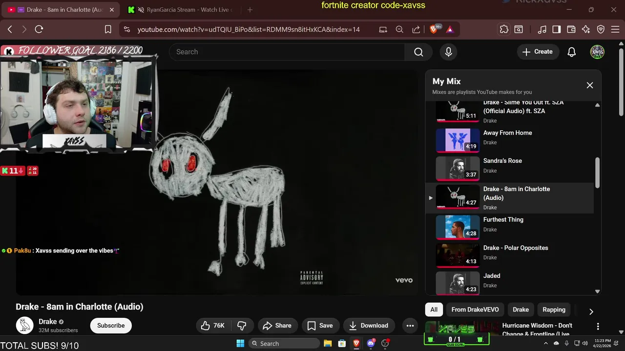The height and width of the screenshot is (351, 625).
Task: Open YouTube notifications bell
Action: 571,52
